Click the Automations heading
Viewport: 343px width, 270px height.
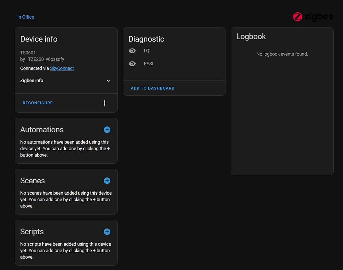click(42, 130)
